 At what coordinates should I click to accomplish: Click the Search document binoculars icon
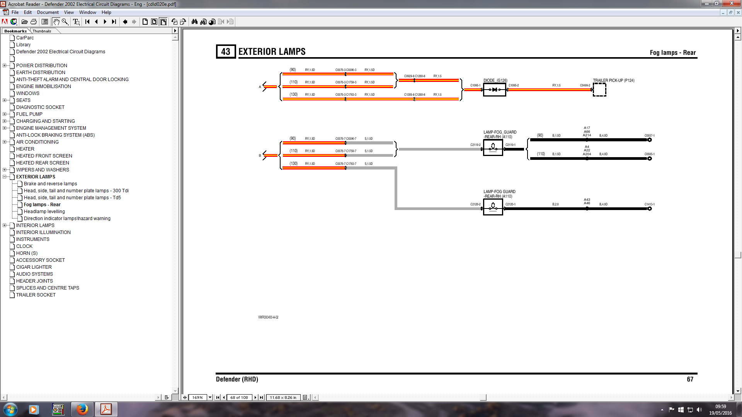tap(203, 22)
